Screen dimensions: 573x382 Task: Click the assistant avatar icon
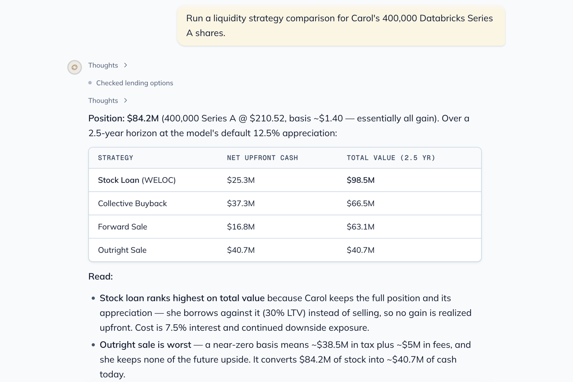point(74,67)
